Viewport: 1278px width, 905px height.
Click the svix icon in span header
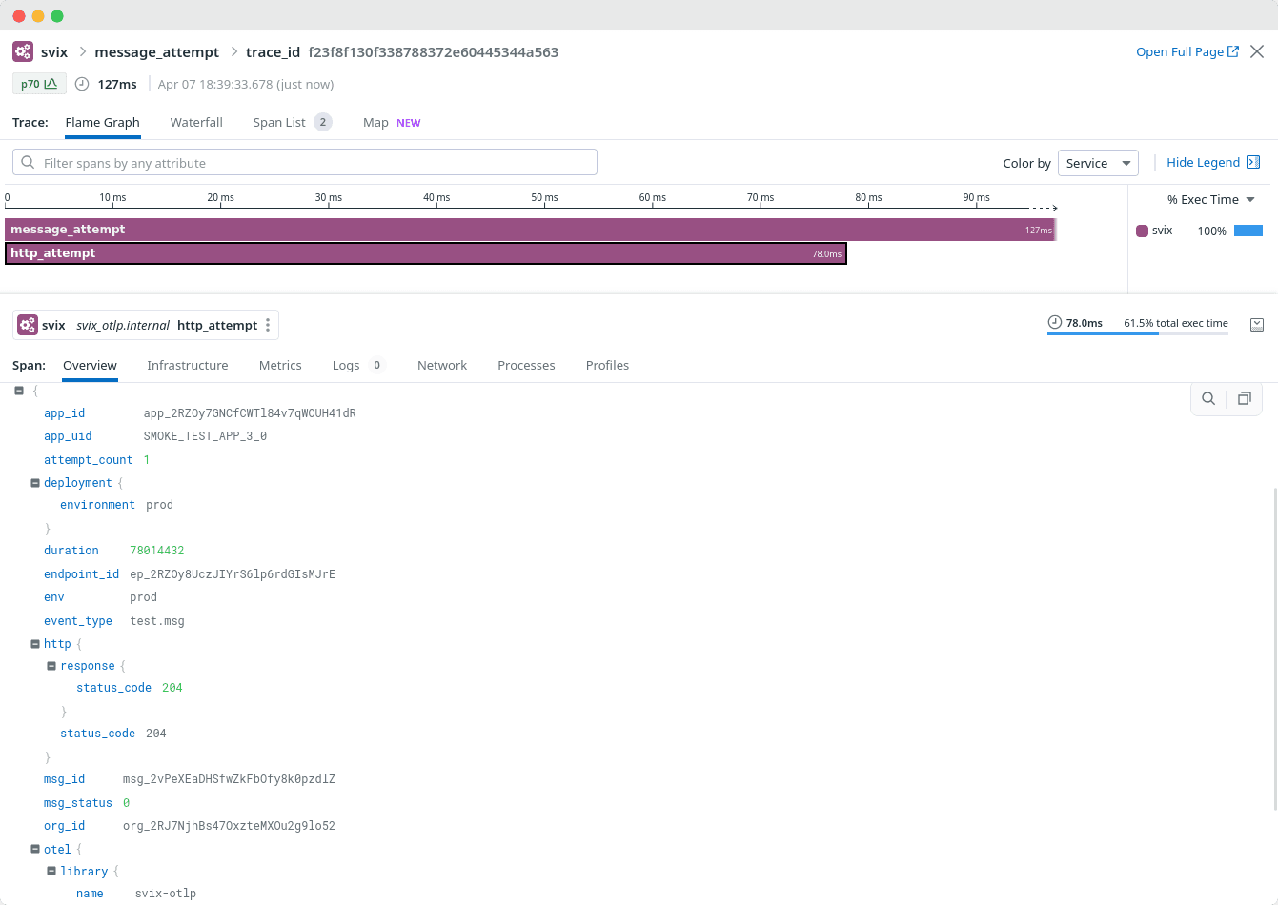(28, 325)
